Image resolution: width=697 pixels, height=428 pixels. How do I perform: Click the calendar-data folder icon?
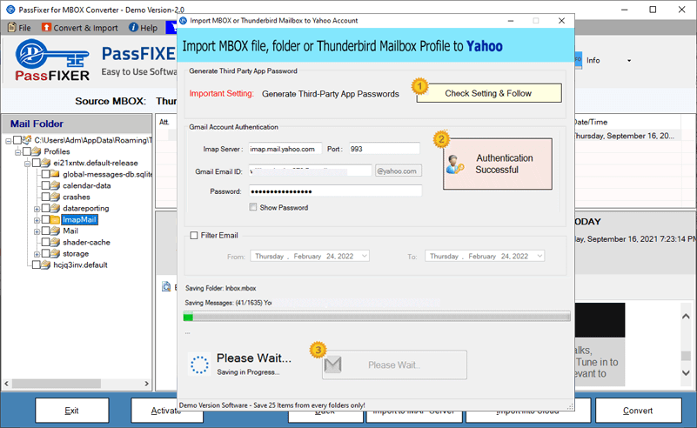point(55,185)
